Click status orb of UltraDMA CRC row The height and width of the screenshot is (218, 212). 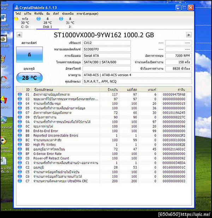tap(20, 181)
